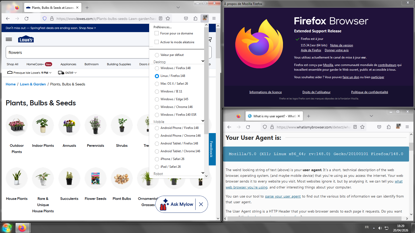Open Appliances navigation item
Image resolution: width=415 pixels, height=233 pixels.
coord(68,64)
